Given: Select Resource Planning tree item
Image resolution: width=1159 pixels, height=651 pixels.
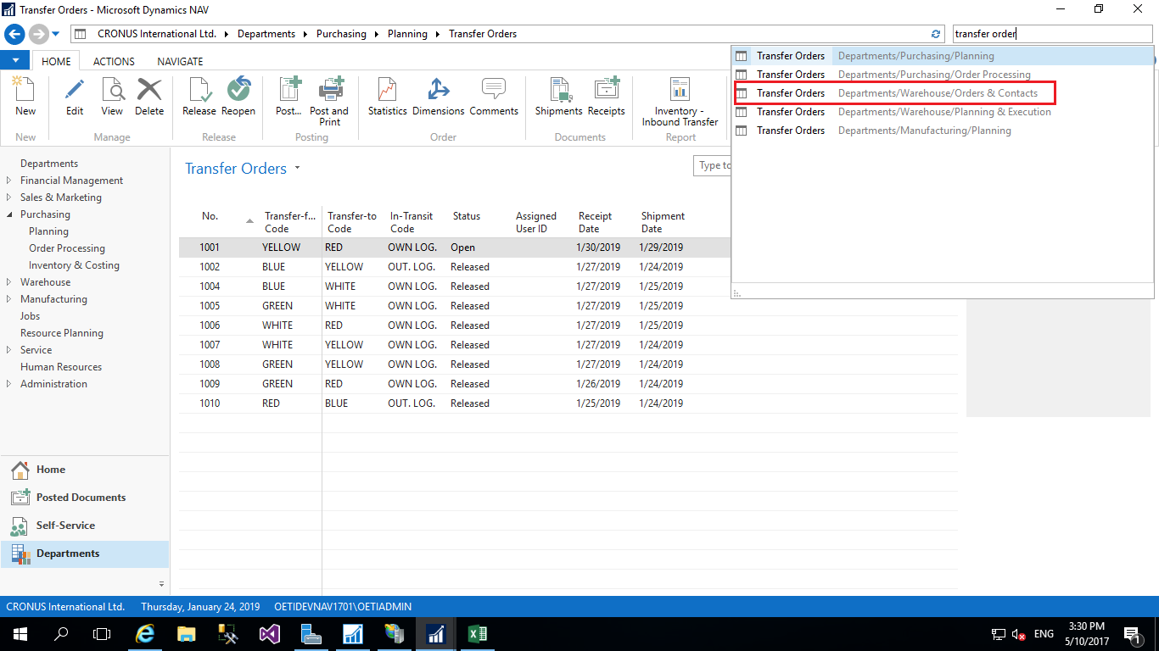Looking at the screenshot, I should click(x=62, y=333).
